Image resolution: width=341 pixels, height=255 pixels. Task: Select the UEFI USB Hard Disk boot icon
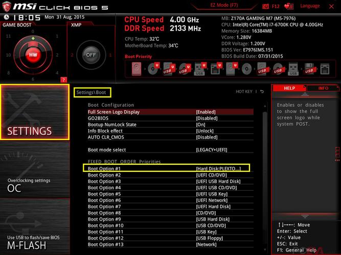click(x=169, y=69)
